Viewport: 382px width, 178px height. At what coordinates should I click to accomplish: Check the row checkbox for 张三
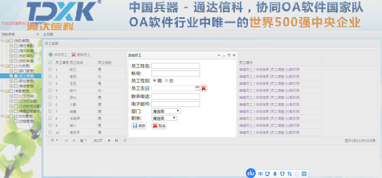(x=50, y=69)
